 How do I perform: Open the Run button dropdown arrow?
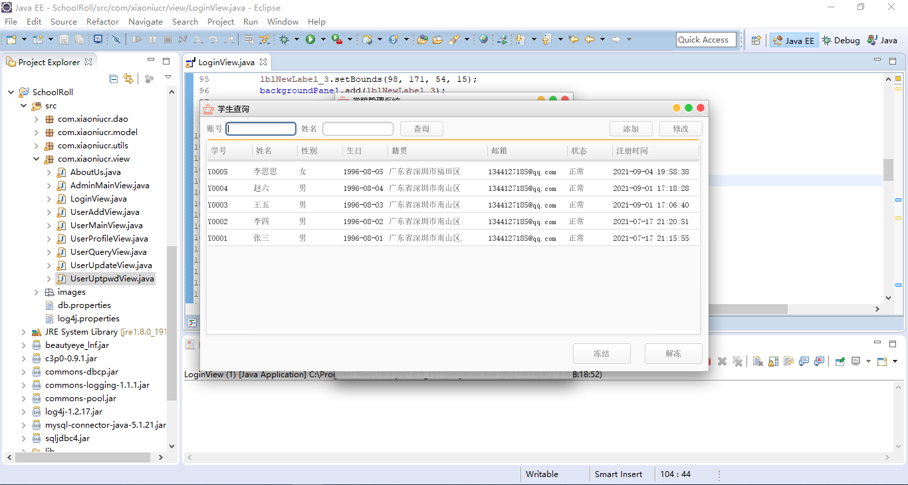[323, 40]
